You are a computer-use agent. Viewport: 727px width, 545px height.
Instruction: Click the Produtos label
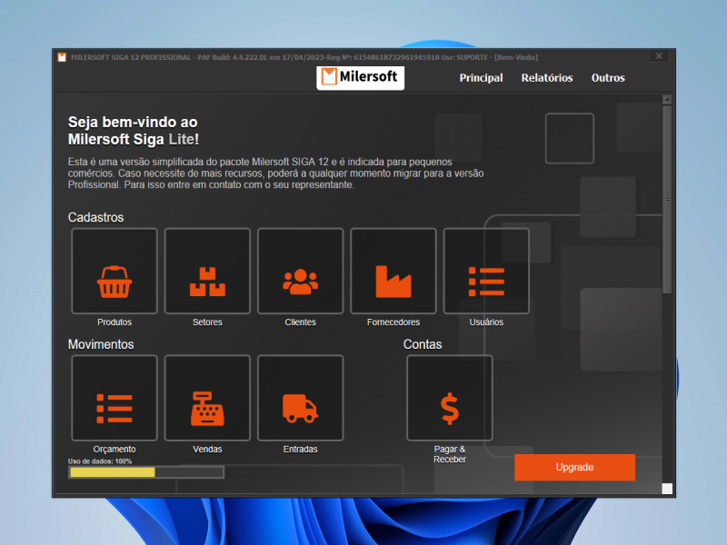(x=115, y=322)
